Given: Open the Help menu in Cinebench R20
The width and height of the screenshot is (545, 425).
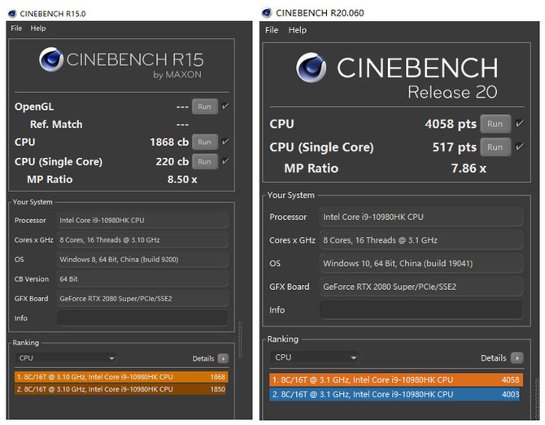Looking at the screenshot, I should 298,30.
